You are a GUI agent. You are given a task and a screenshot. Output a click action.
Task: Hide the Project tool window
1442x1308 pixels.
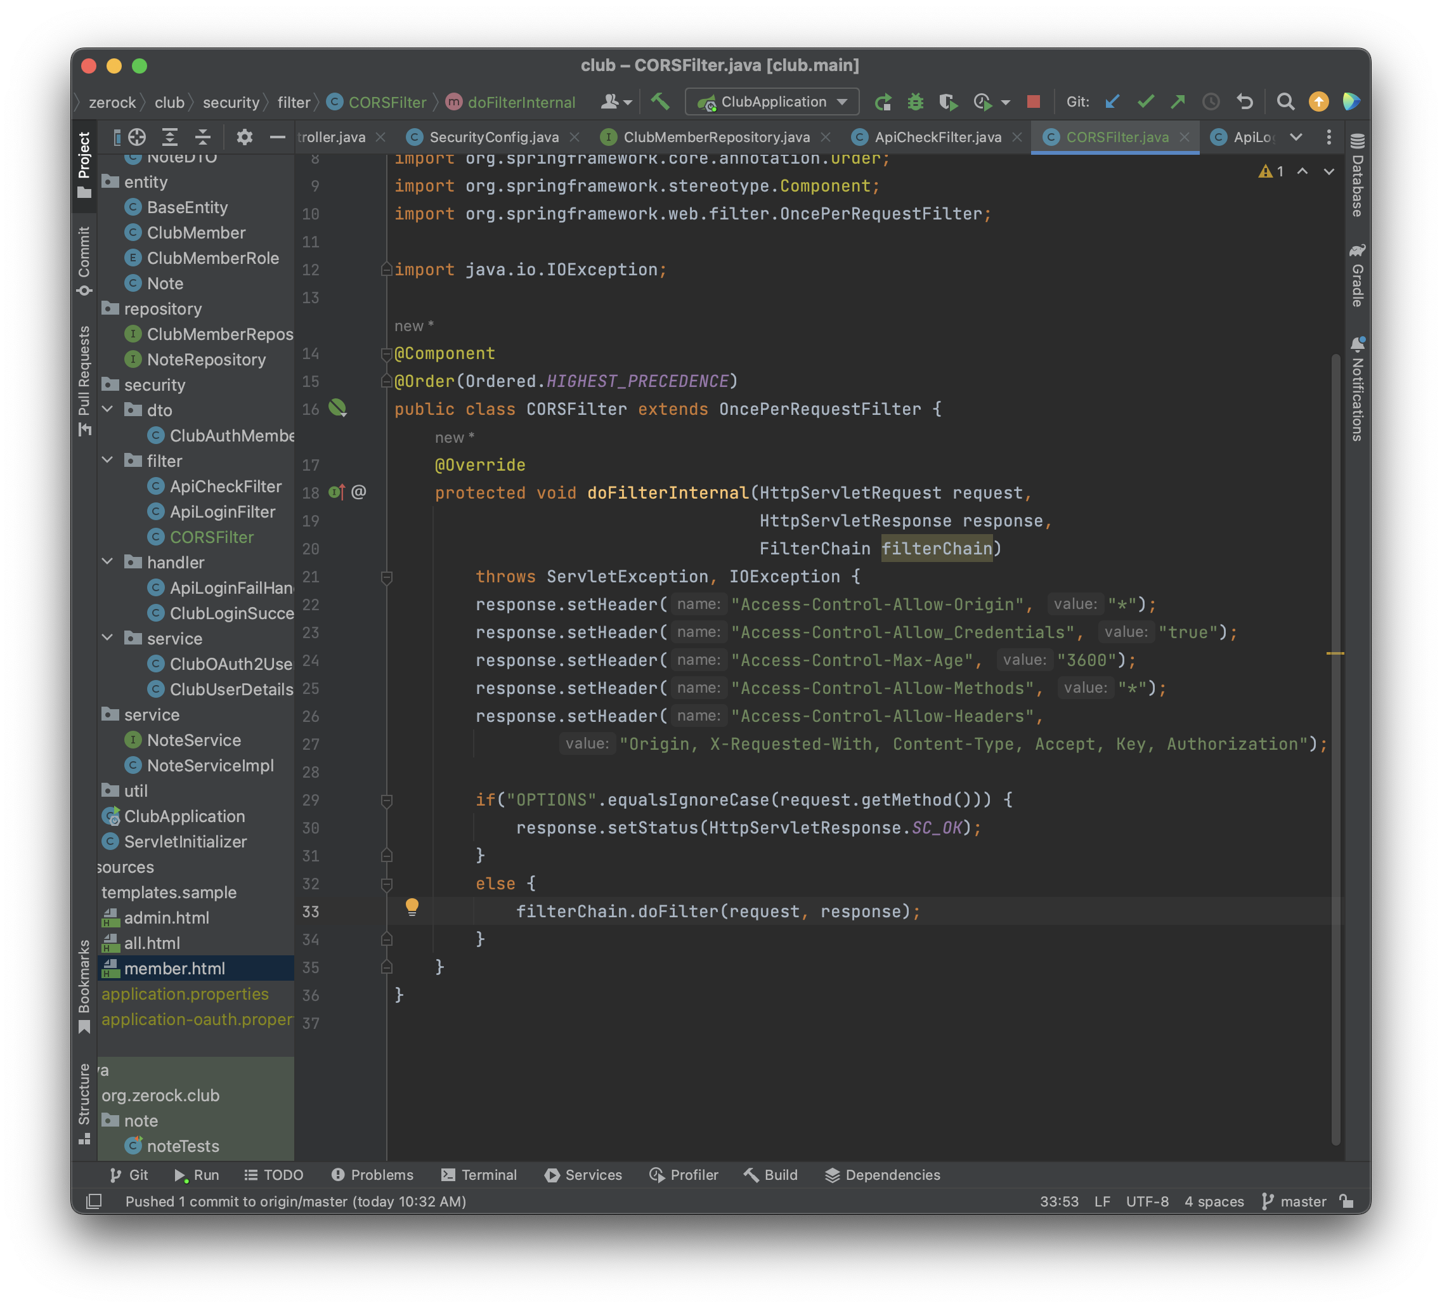278,136
